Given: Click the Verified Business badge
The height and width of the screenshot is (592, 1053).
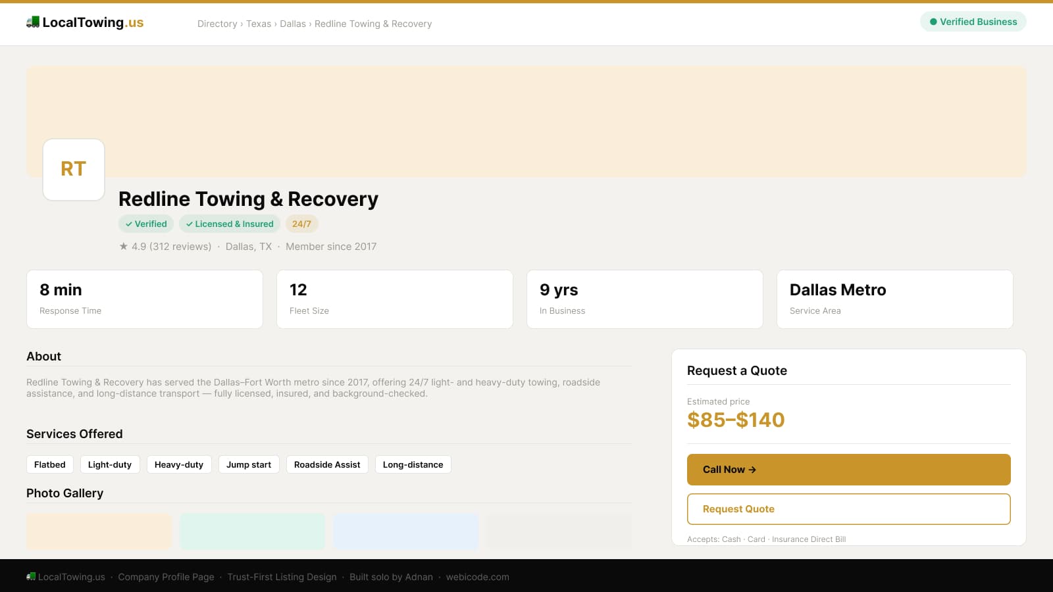Looking at the screenshot, I should tap(973, 22).
